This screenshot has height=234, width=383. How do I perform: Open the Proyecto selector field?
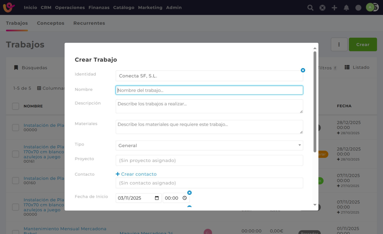[209, 160]
